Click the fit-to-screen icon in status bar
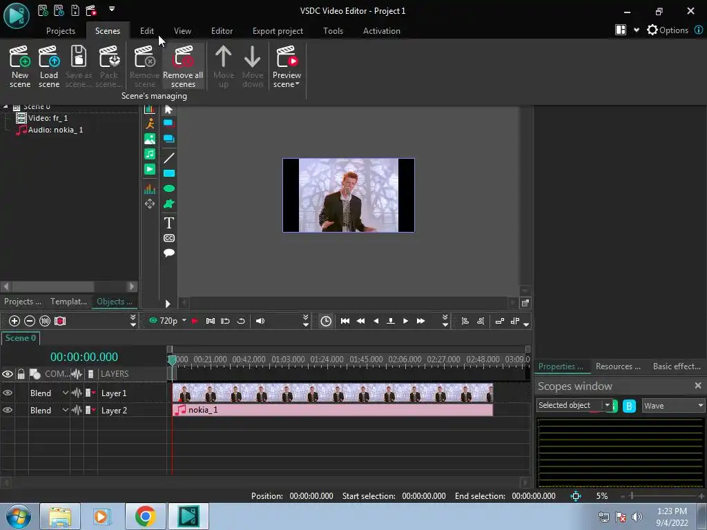The height and width of the screenshot is (530, 707). 576,496
